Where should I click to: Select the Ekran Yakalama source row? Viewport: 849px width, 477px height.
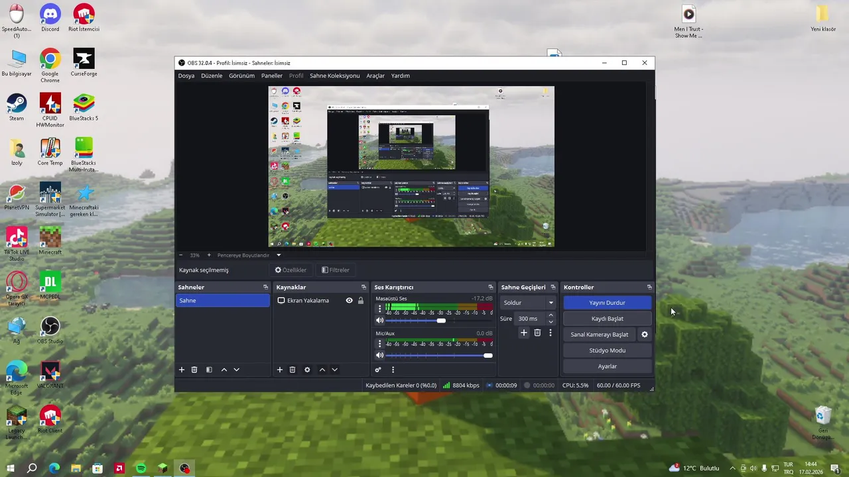pos(320,301)
